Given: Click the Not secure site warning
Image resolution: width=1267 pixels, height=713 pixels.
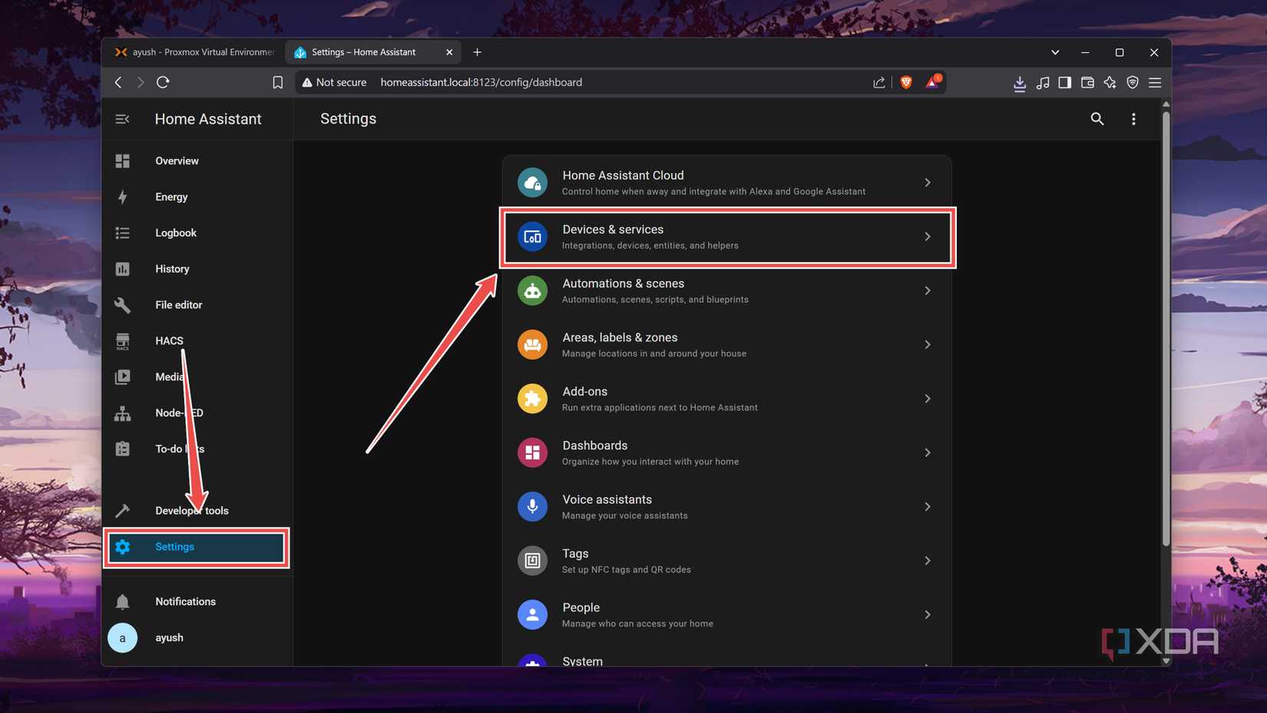Looking at the screenshot, I should 334,82.
